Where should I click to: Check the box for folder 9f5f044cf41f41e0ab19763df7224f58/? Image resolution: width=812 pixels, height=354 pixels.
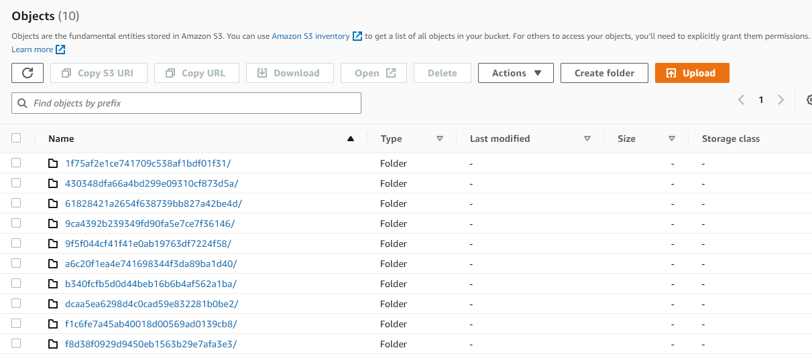click(x=16, y=243)
